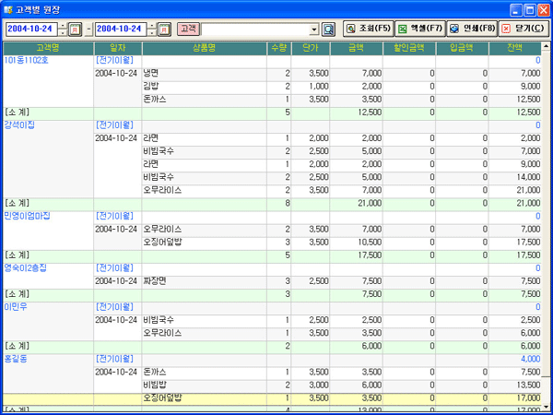Click the highlighted 오징어덮밥 row under 홍길동
Screen dimensions: 553x415
pos(272,398)
